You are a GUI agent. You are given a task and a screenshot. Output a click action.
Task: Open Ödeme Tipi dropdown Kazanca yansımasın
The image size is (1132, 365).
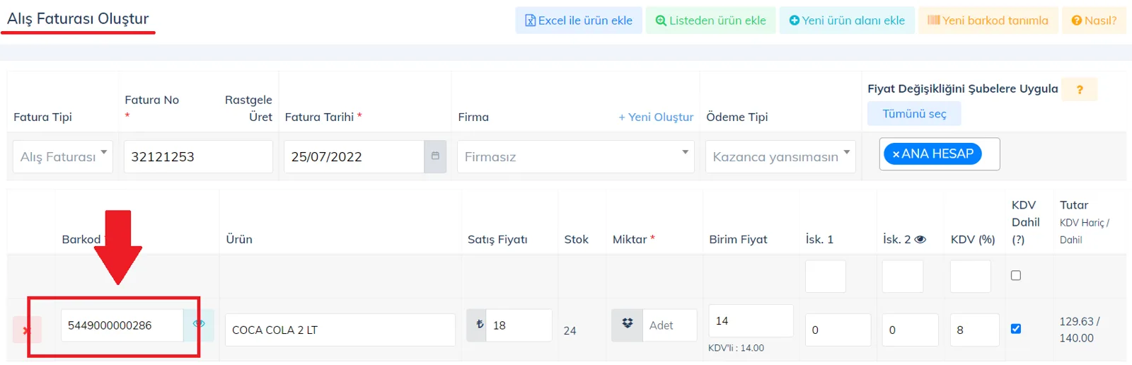pyautogui.click(x=780, y=156)
